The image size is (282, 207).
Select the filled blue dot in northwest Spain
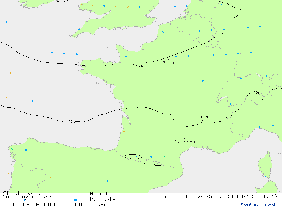tap(26, 150)
